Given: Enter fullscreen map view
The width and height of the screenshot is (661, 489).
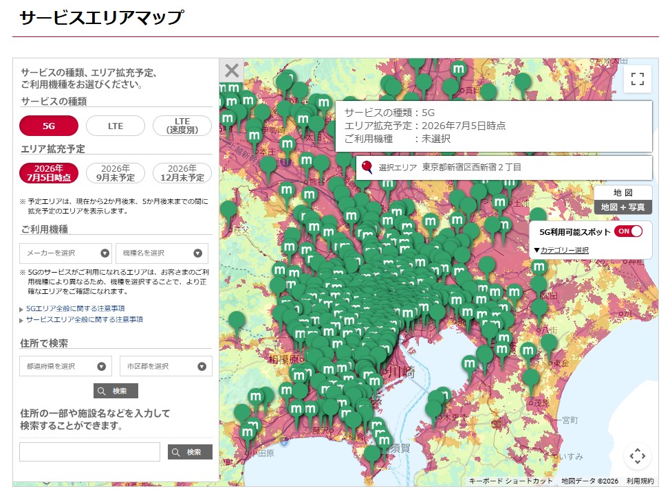Looking at the screenshot, I should pyautogui.click(x=637, y=79).
